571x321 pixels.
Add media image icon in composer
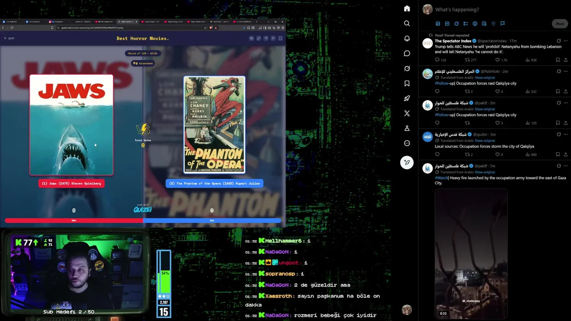point(438,24)
